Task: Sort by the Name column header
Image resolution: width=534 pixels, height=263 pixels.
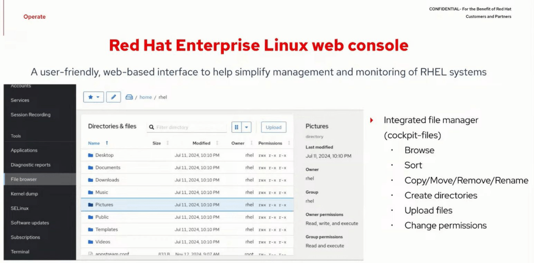Action: 94,143
